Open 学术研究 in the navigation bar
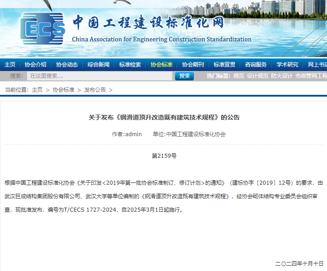This screenshot has width=327, height=271. (x=287, y=65)
